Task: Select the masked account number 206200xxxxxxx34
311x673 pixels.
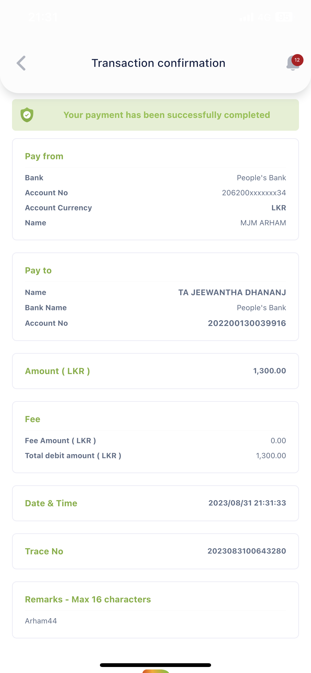Action: tap(254, 193)
